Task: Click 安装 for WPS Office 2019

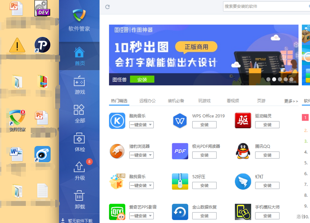Action: (204, 125)
